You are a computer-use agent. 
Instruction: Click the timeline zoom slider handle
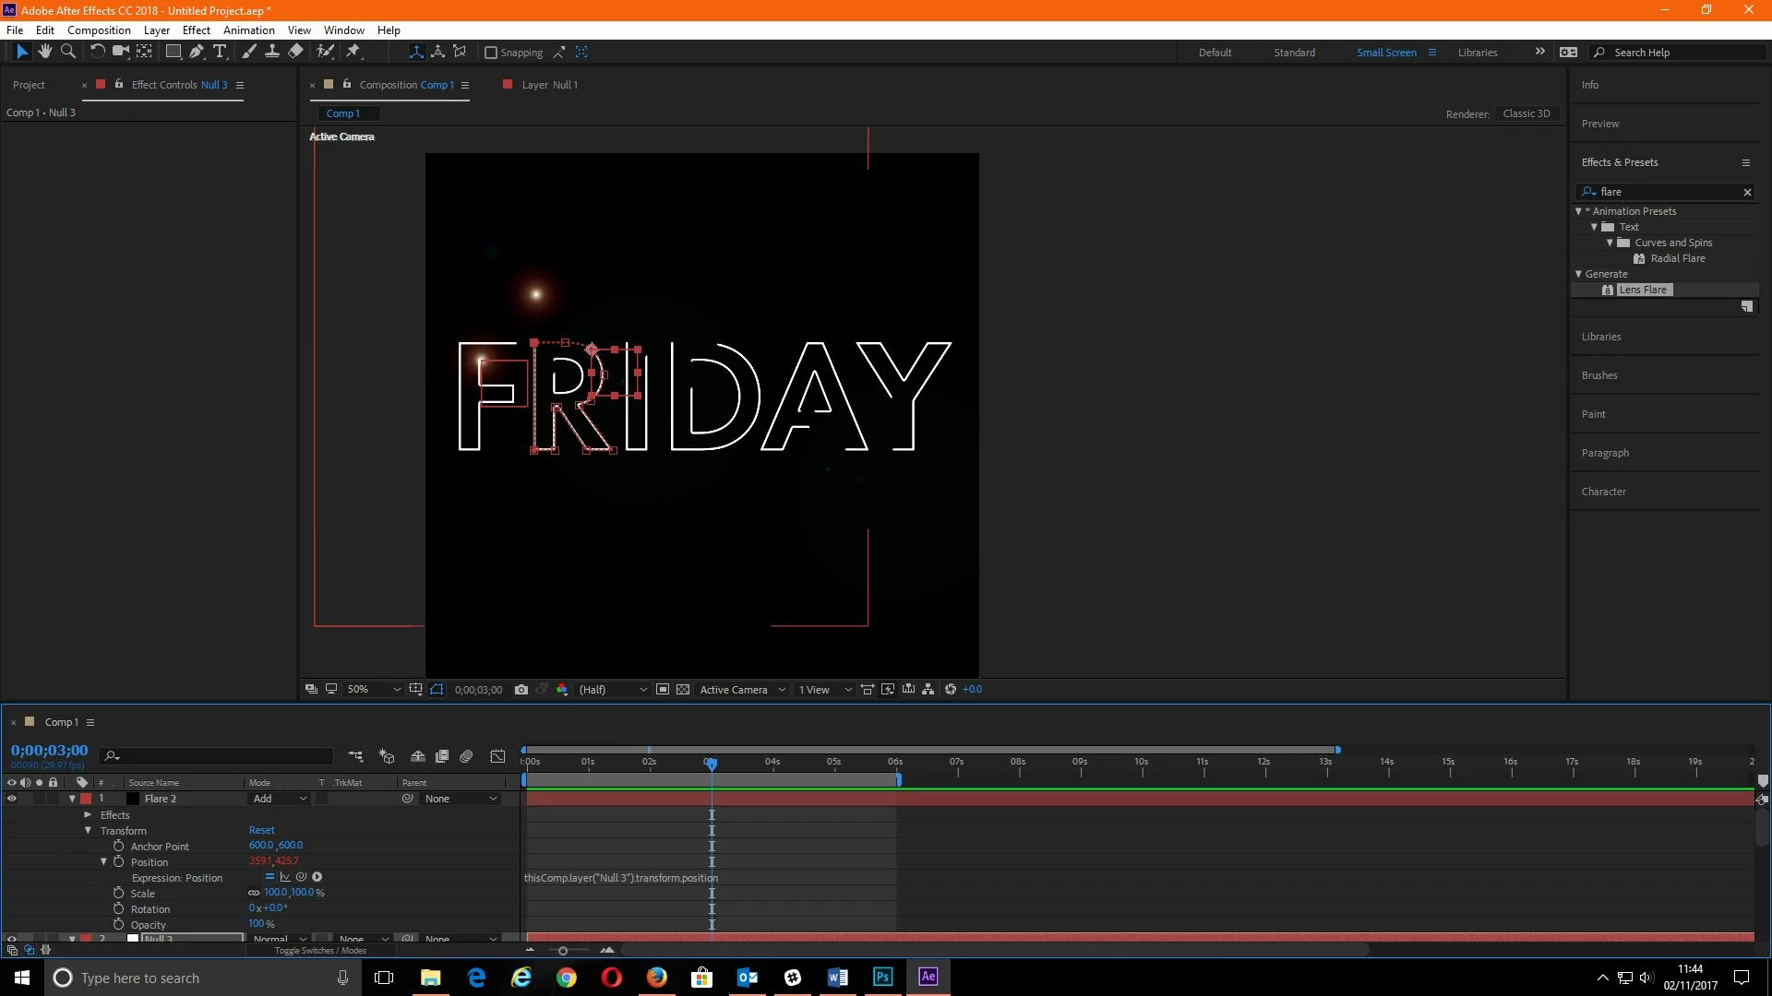(x=563, y=951)
